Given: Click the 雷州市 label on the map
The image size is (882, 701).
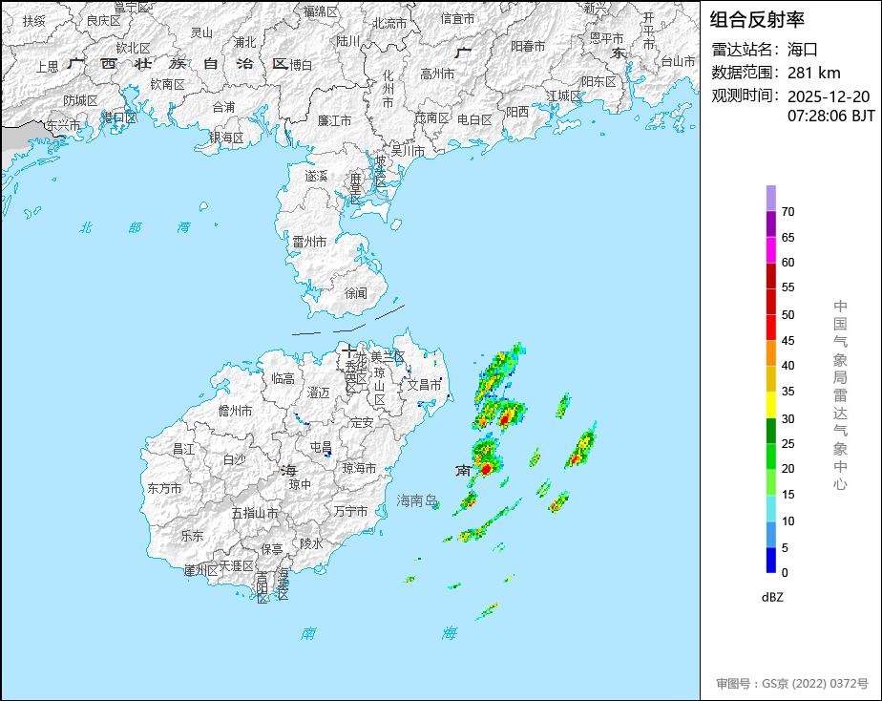Looking at the screenshot, I should (309, 242).
